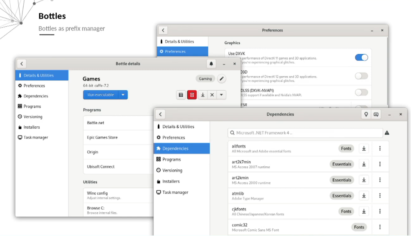Click the red trash delete bottle button

click(x=192, y=95)
